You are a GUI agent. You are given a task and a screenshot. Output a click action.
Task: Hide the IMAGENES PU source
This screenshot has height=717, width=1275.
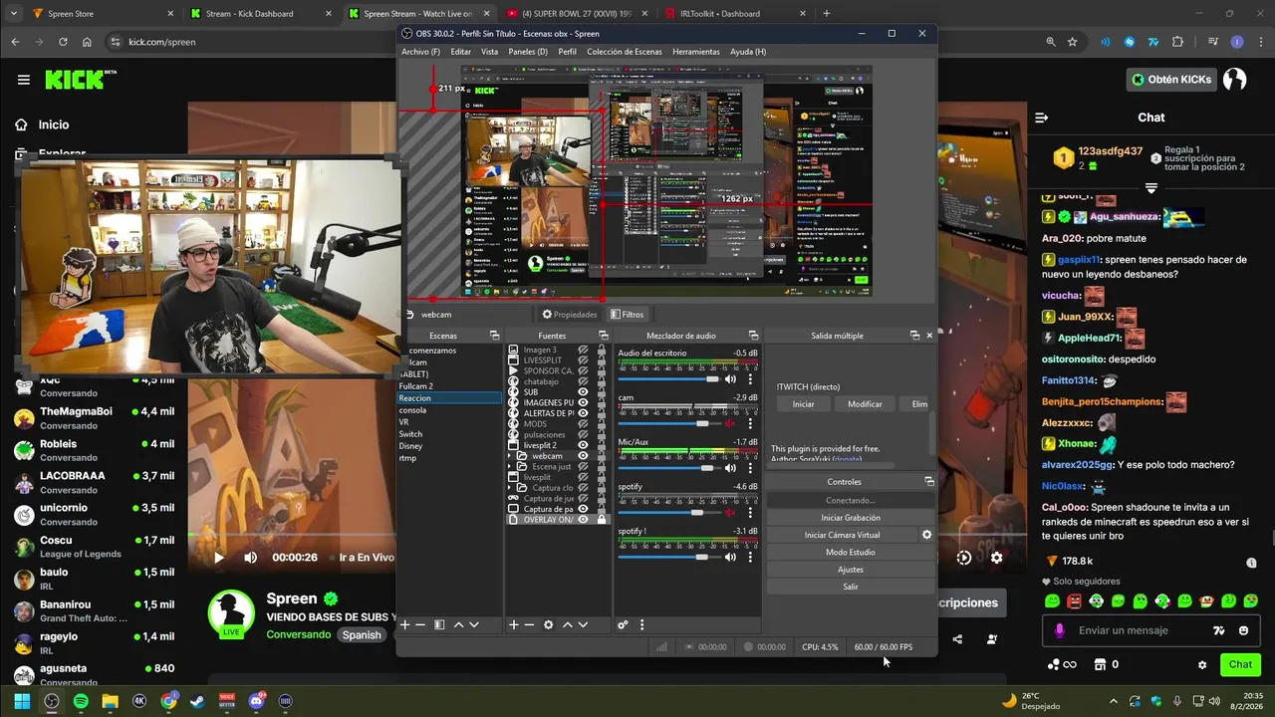coord(584,402)
